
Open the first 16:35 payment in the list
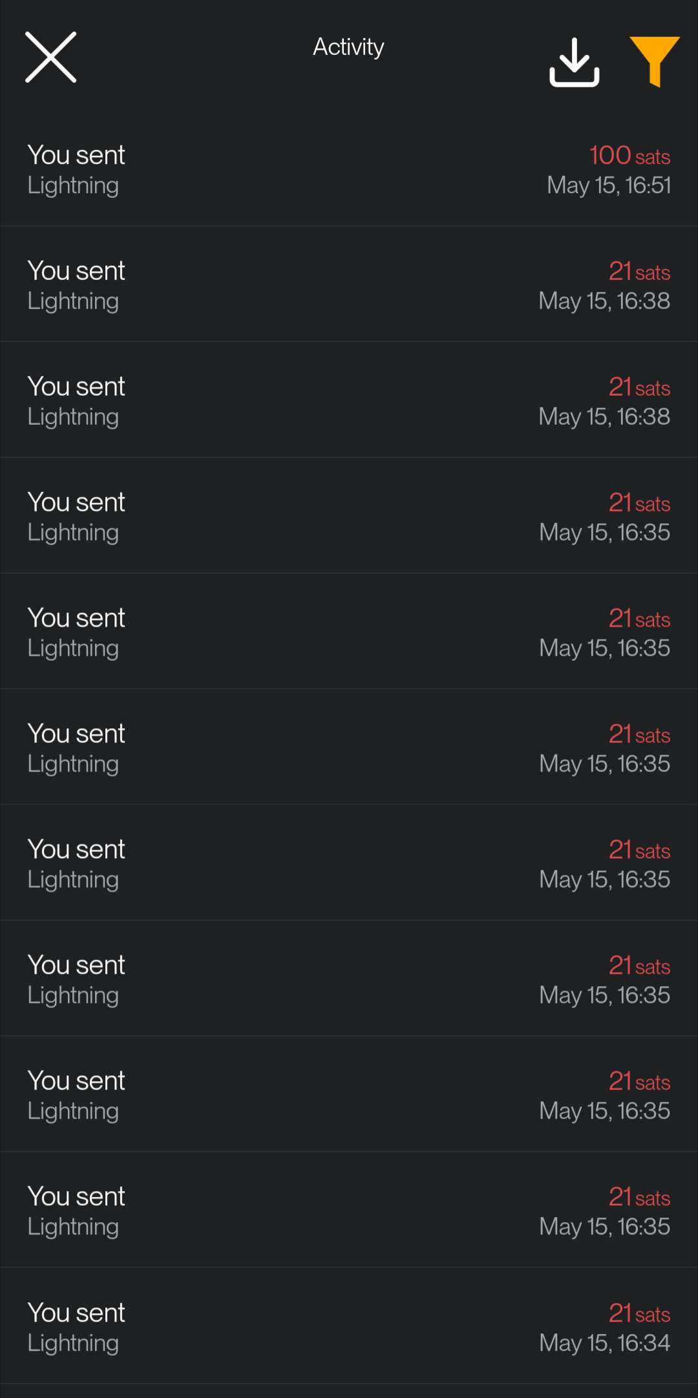(349, 515)
